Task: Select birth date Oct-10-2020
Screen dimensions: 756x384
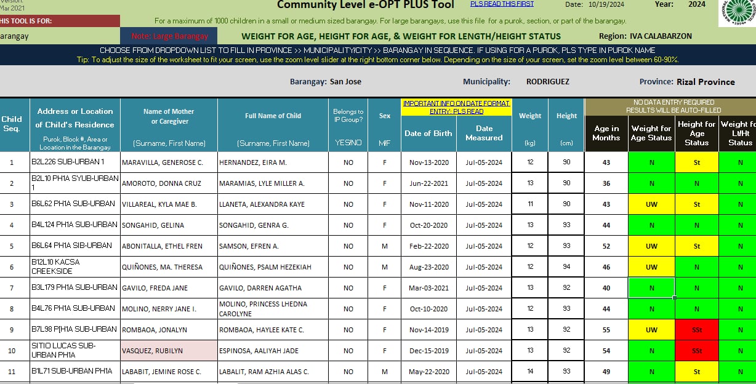Action: (428, 309)
